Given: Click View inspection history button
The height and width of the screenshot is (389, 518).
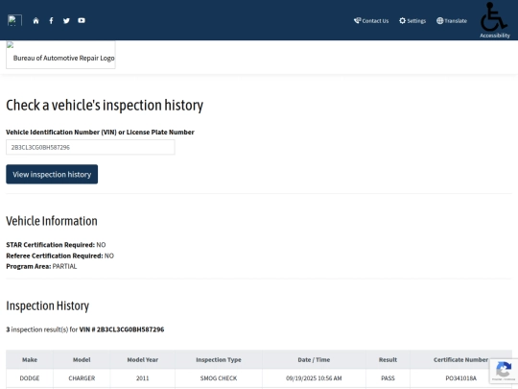Looking at the screenshot, I should [52, 174].
